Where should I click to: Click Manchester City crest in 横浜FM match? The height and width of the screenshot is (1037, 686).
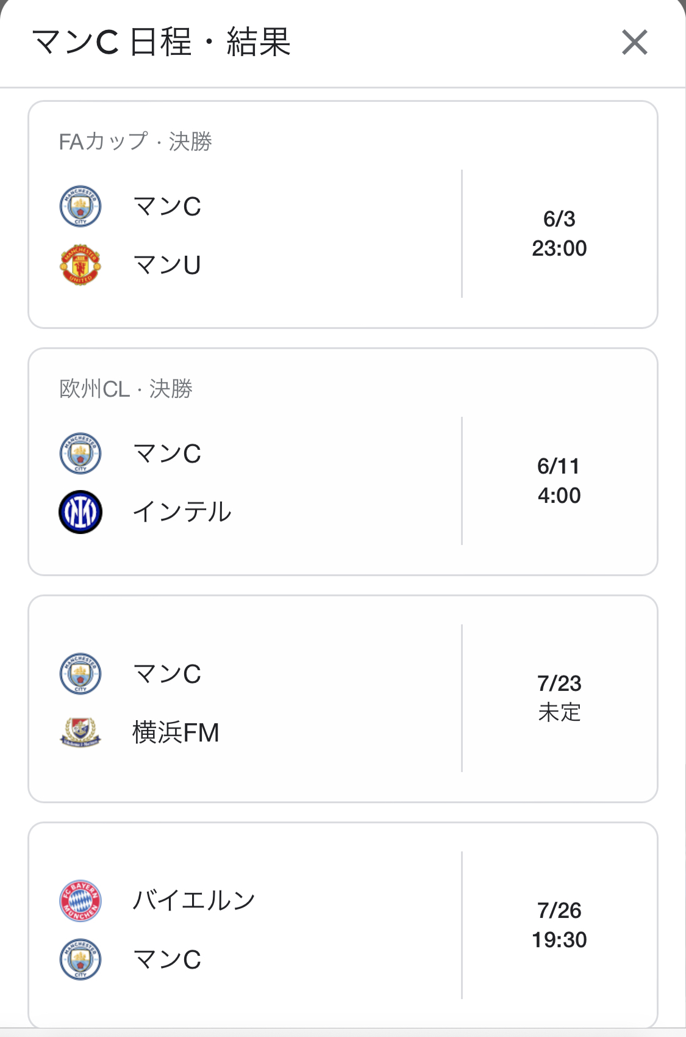pyautogui.click(x=80, y=674)
